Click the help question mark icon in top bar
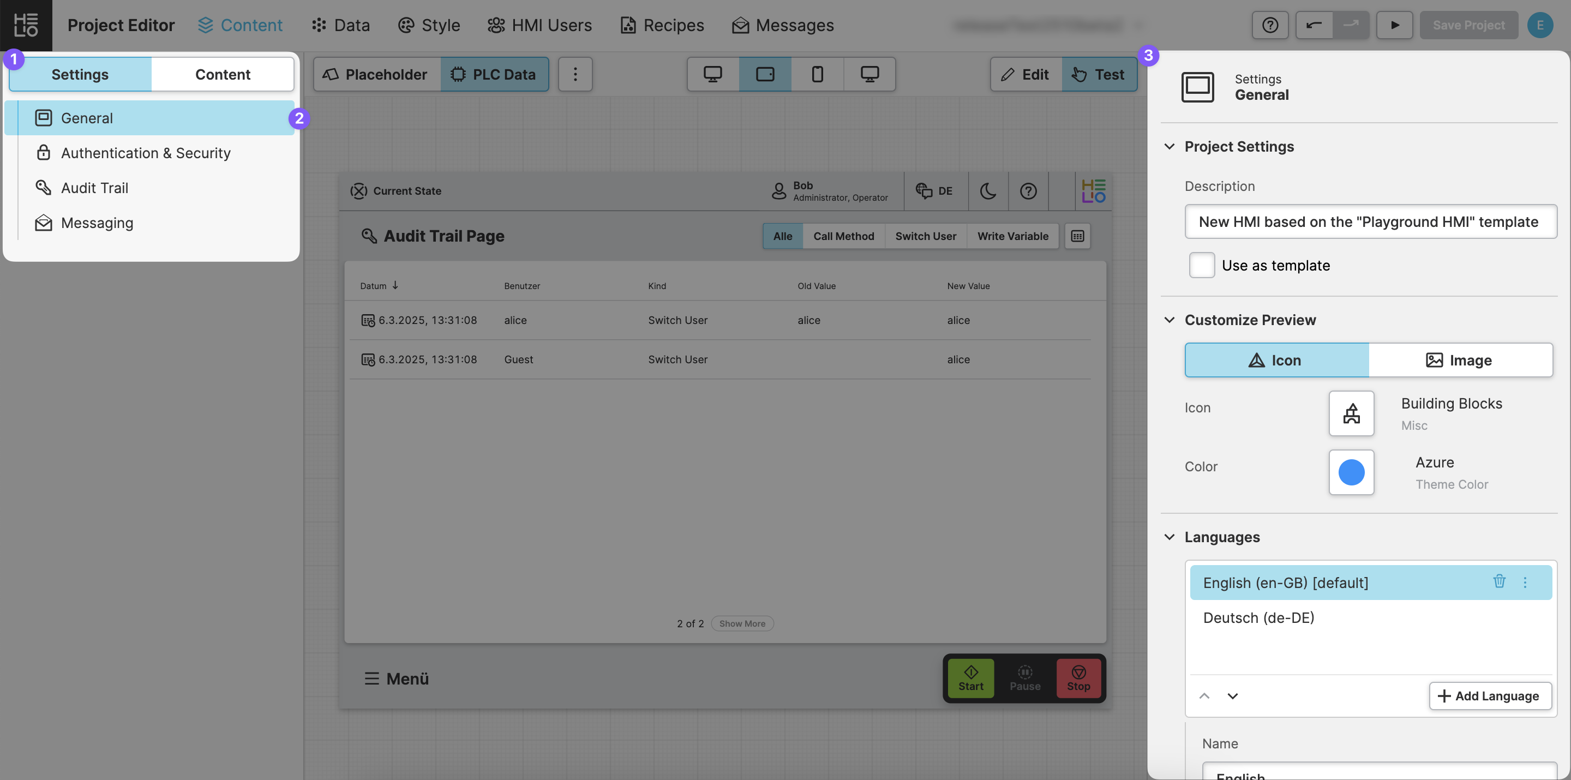Viewport: 1571px width, 780px height. click(x=1270, y=25)
